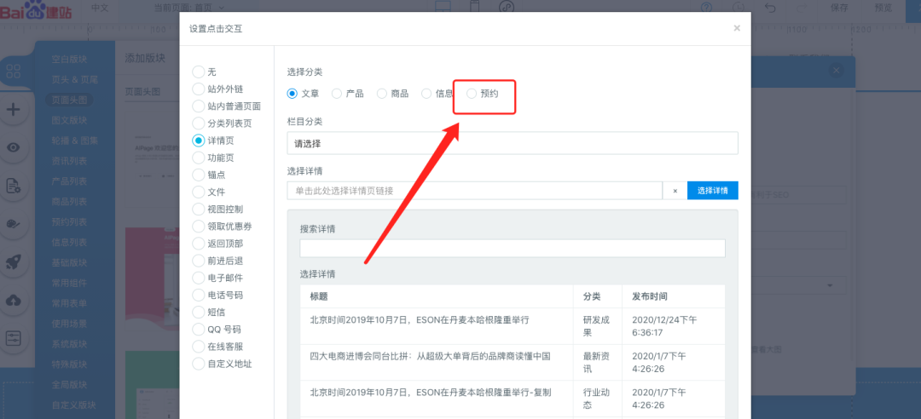Close the background panel with round × button
This screenshot has width=921, height=419.
pos(837,71)
